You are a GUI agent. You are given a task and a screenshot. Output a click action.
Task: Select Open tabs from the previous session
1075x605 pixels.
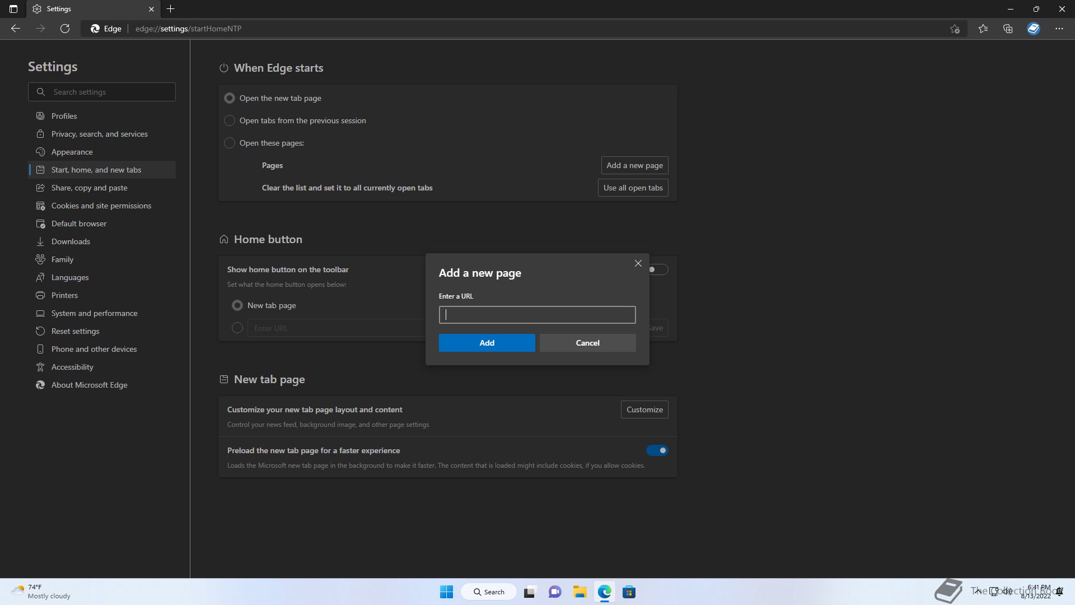(230, 120)
